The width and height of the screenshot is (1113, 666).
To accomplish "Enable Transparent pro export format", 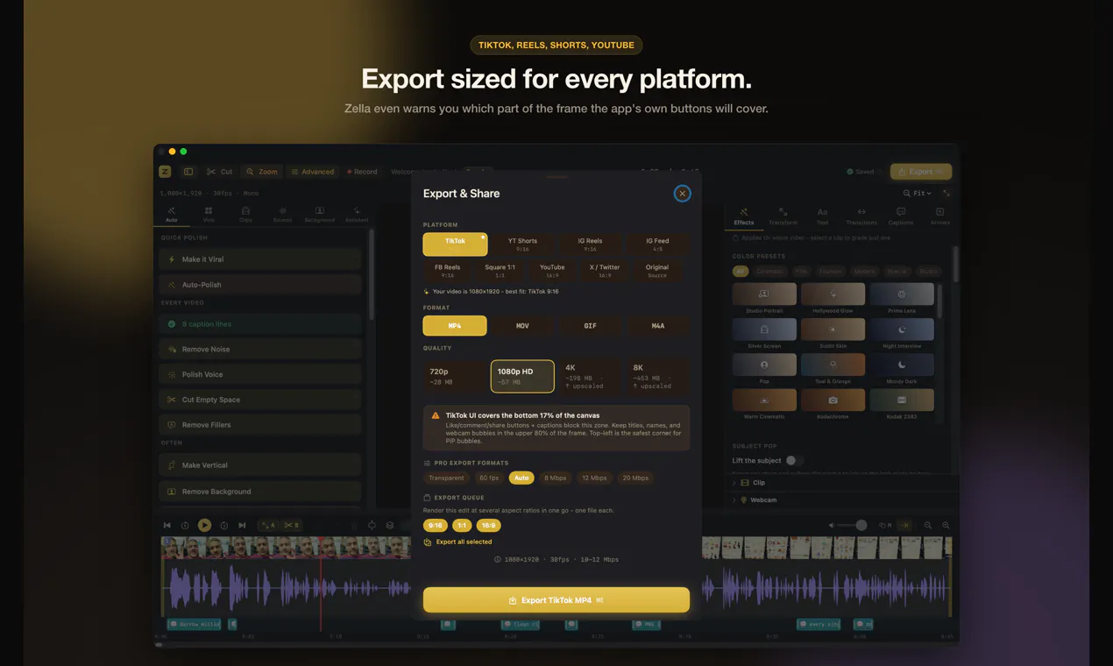I will pyautogui.click(x=446, y=478).
